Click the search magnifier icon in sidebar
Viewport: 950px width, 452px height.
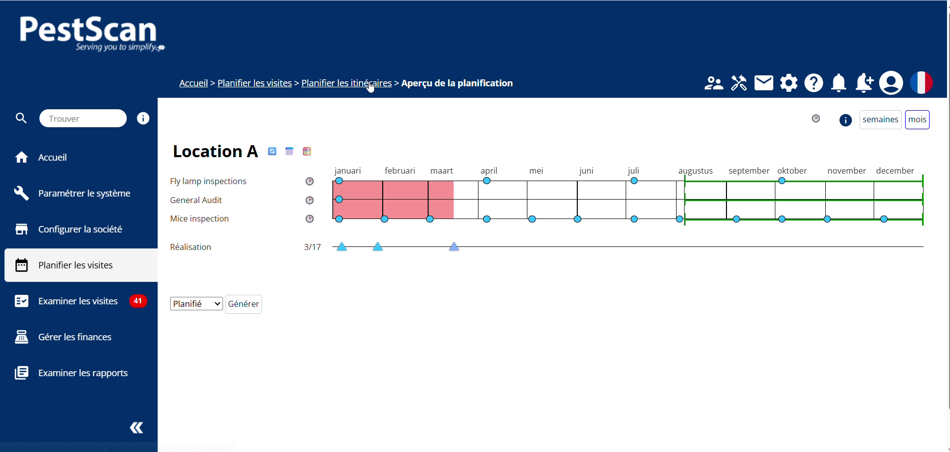pyautogui.click(x=21, y=118)
